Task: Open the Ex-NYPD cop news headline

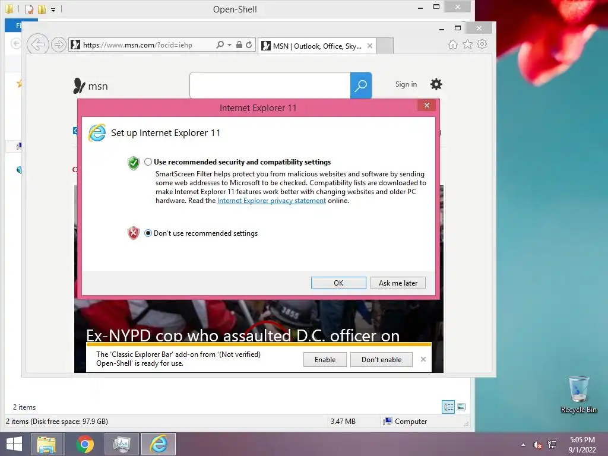Action: [243, 335]
